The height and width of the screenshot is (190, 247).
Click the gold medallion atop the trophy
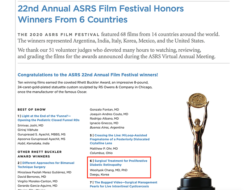(x=198, y=100)
